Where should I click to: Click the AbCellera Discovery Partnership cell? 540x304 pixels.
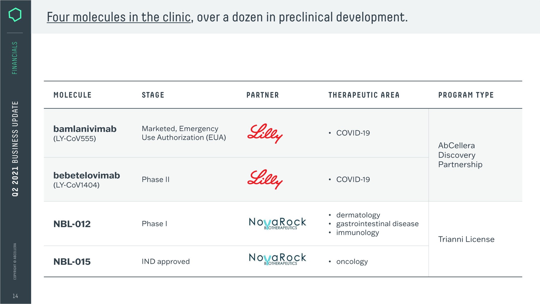tap(460, 155)
